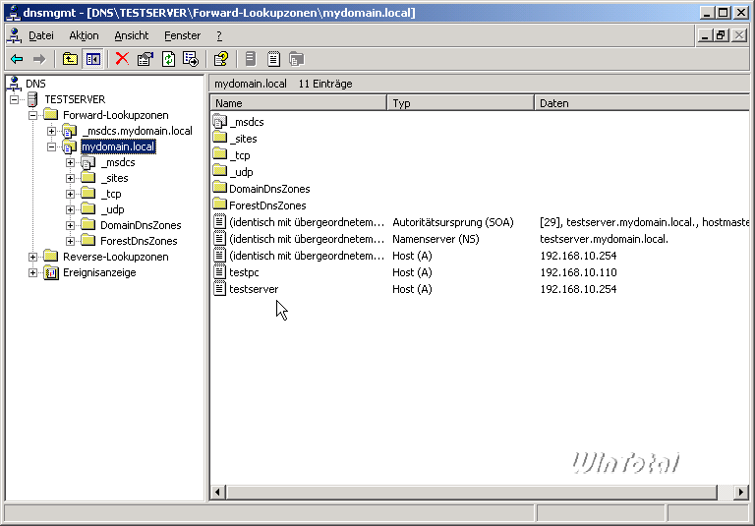Screen dimensions: 755x526
Task: Click the up one level folder icon
Action: 70,59
